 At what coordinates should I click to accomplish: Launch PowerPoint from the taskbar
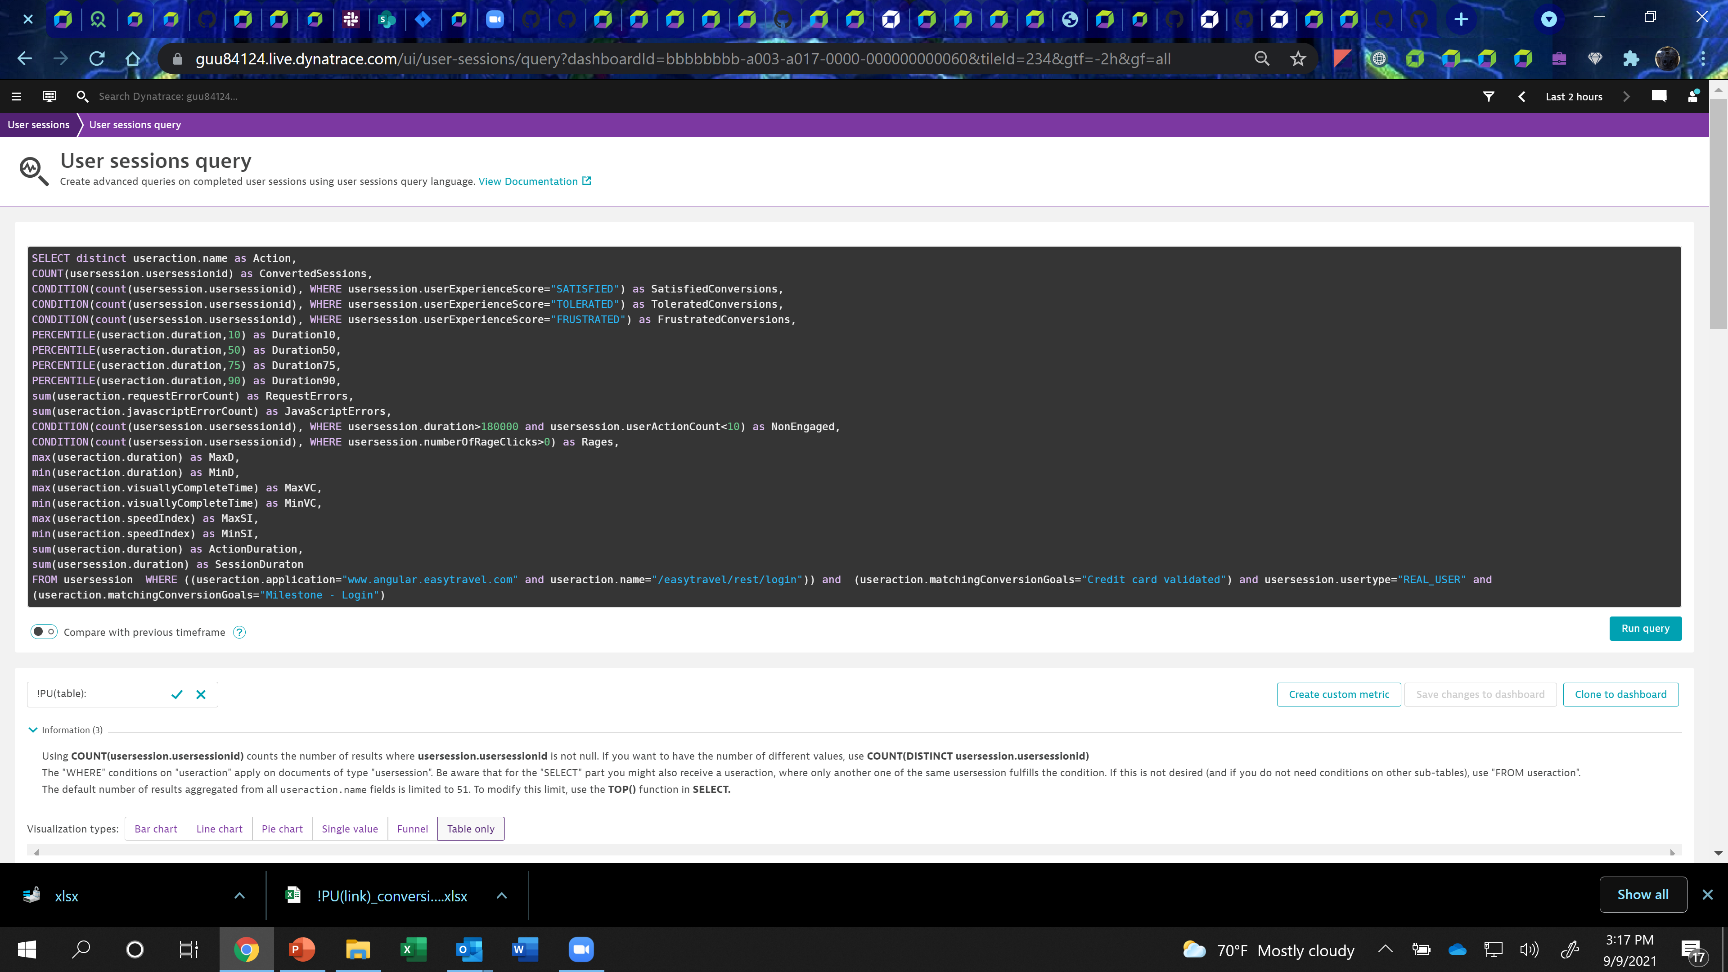coord(301,949)
